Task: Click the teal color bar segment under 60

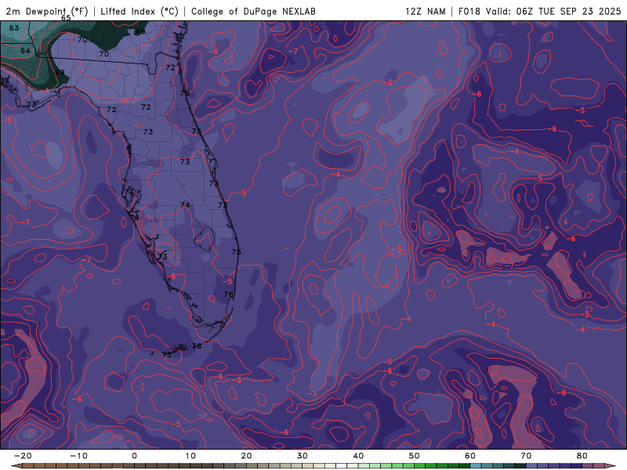Action: click(x=476, y=466)
